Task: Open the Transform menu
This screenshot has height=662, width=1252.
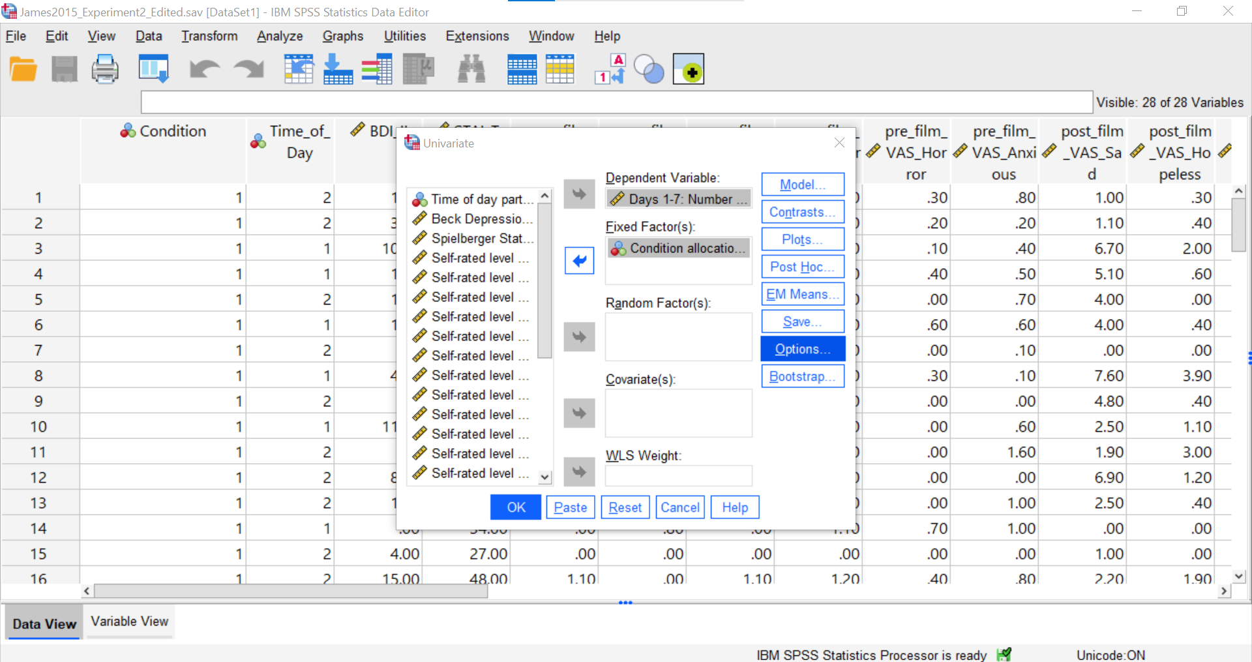Action: [x=209, y=36]
